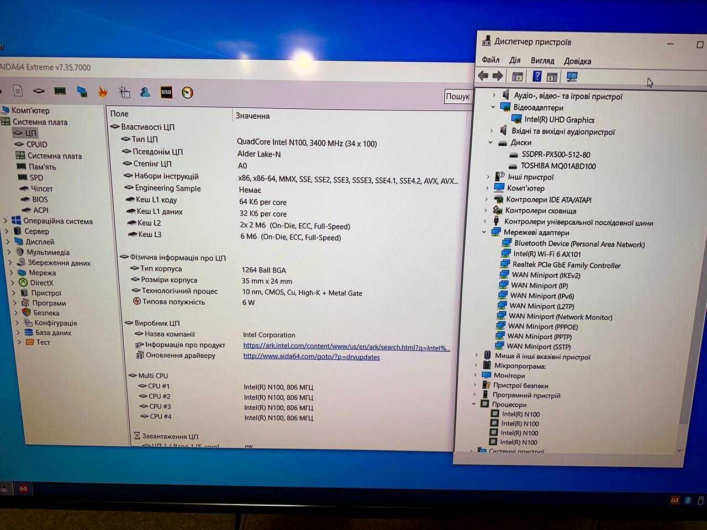
Task: Toggle action pane icon in Device Manager toolbar
Action: 552,77
